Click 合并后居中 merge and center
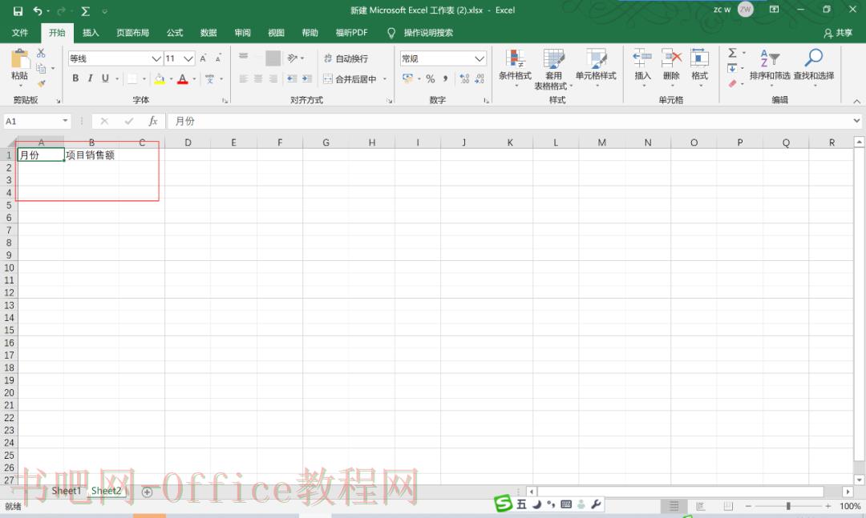This screenshot has height=518, width=866. pos(350,79)
